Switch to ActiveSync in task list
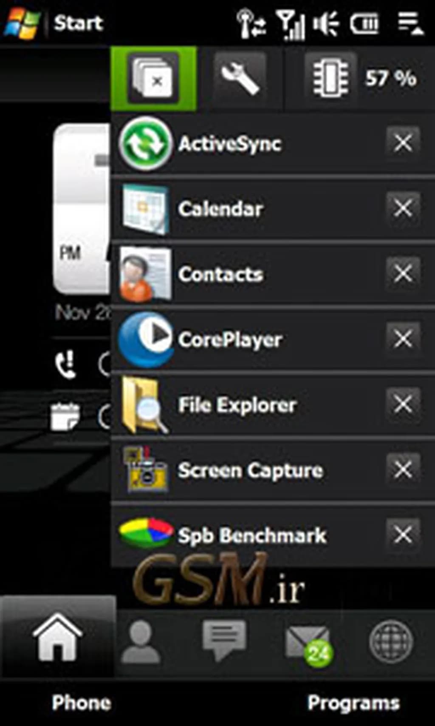Screen dimensions: 435x726 [x=229, y=144]
